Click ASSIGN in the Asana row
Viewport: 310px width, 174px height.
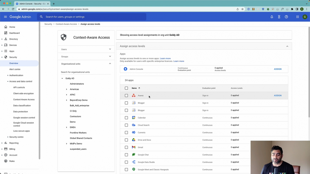[x=277, y=95]
